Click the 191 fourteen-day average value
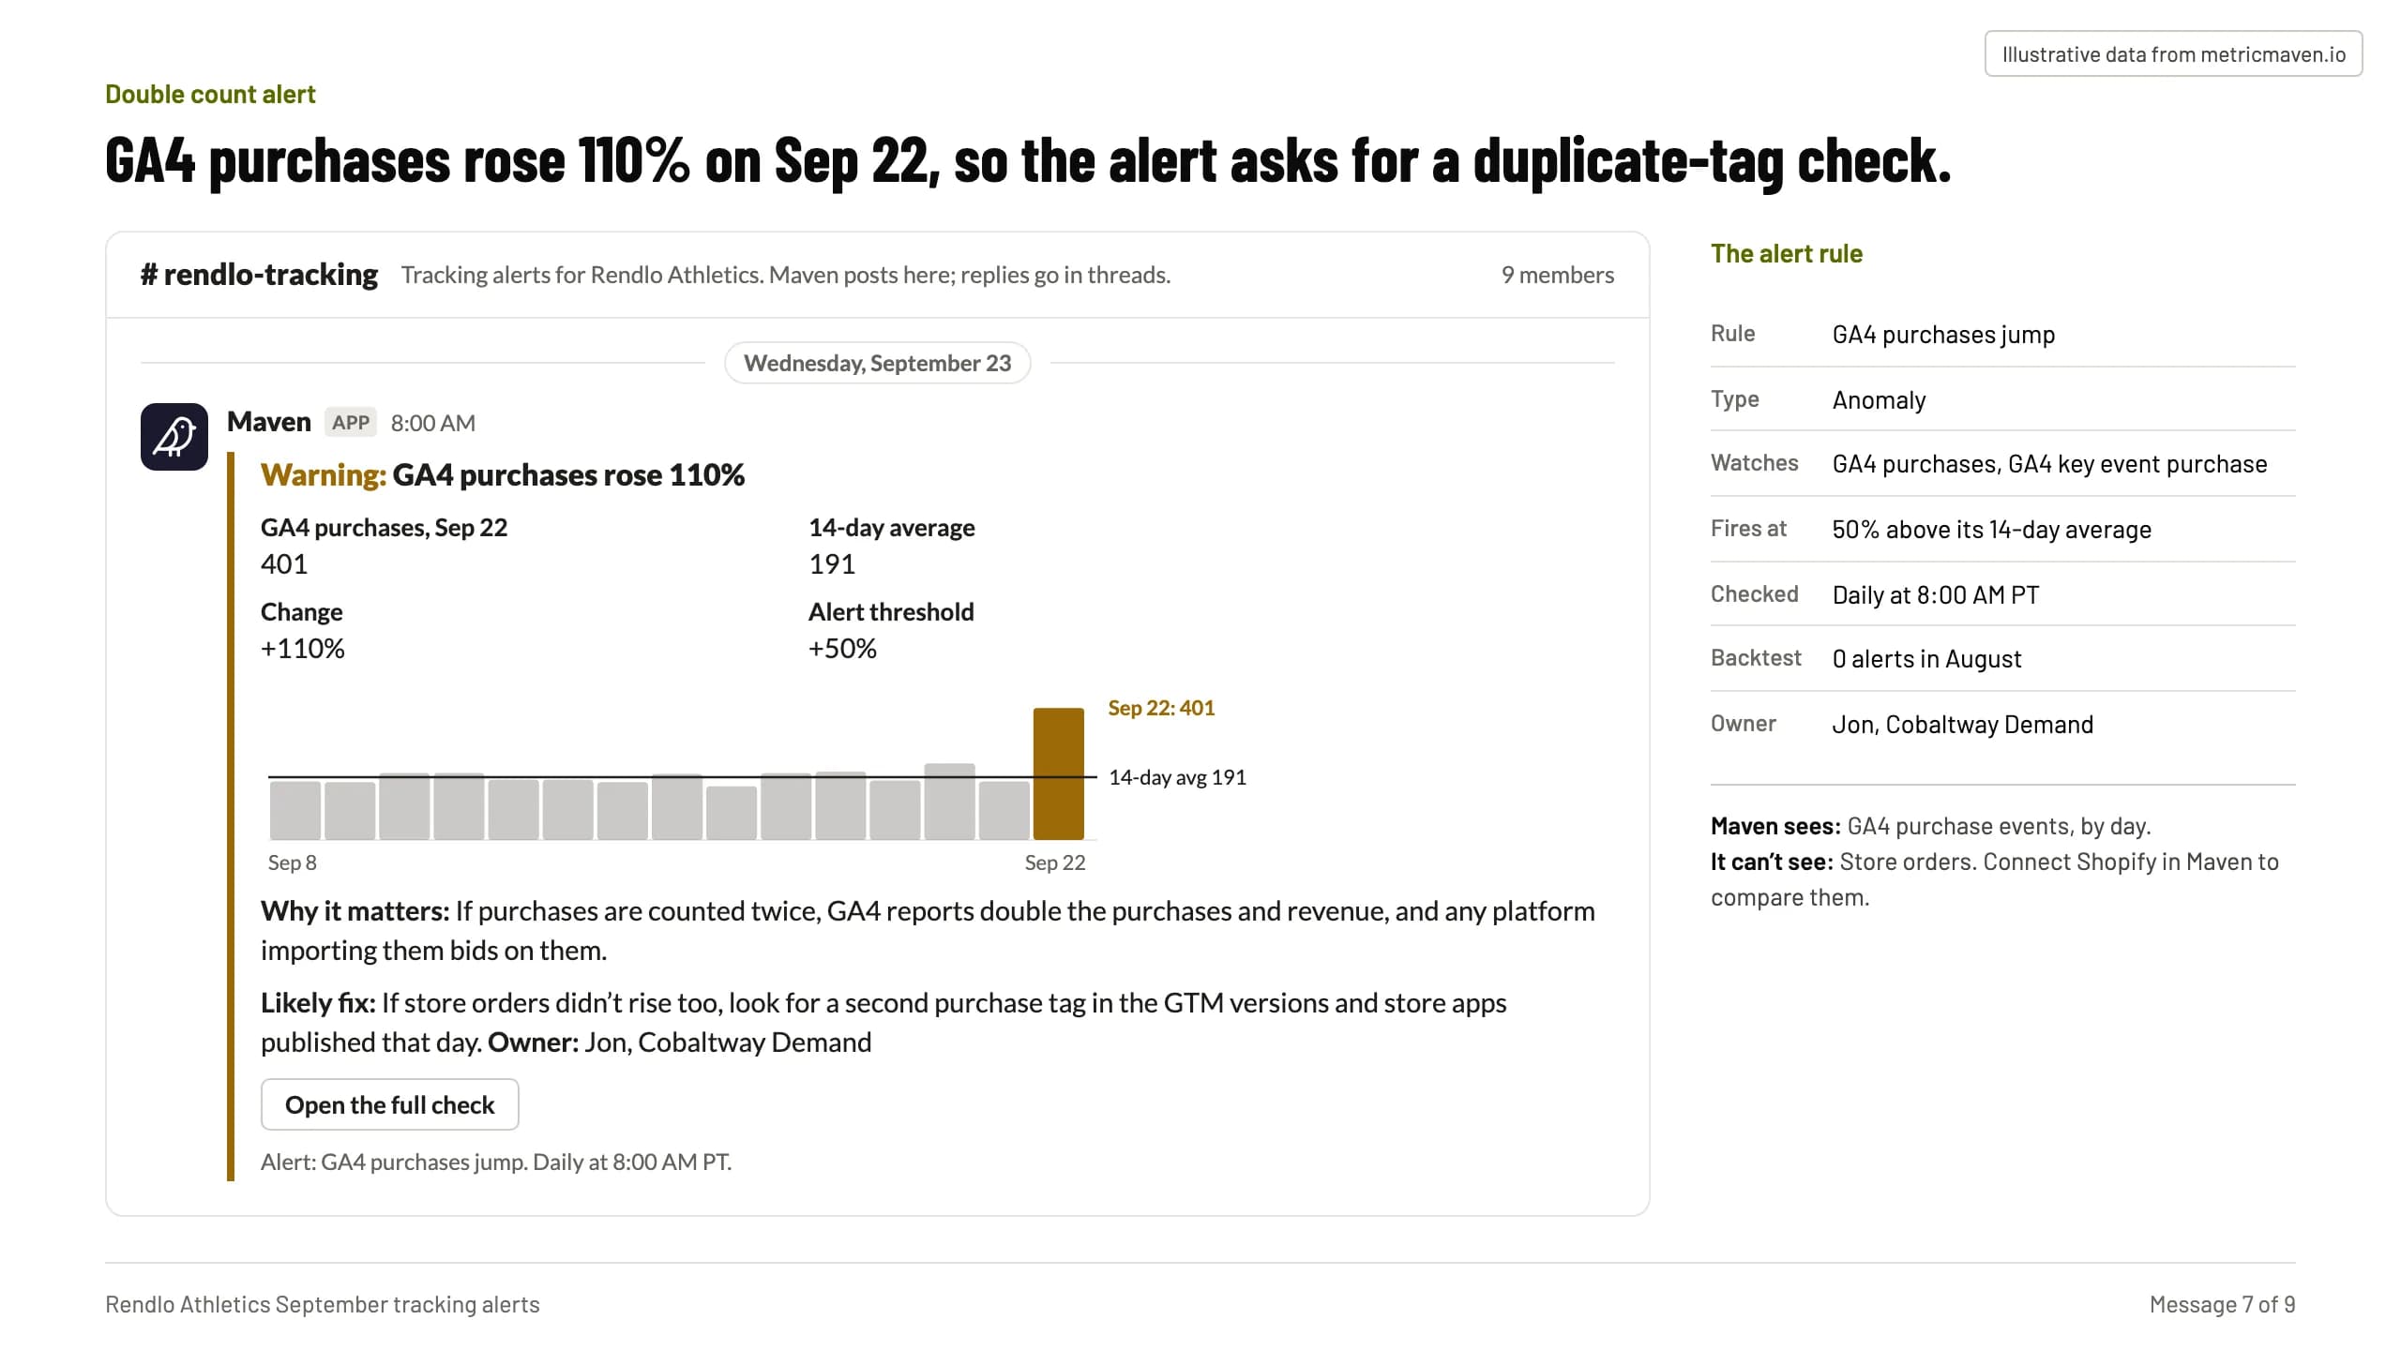The height and width of the screenshot is (1350, 2401). pos(832,564)
